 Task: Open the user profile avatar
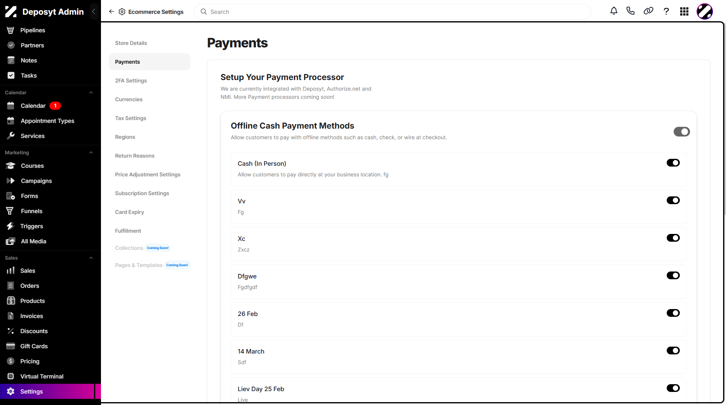(x=705, y=11)
